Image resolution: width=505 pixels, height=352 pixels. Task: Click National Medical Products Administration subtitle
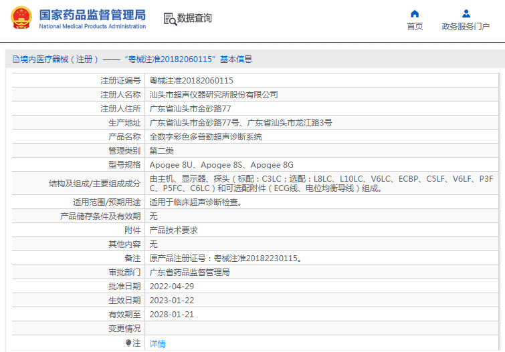[x=92, y=27]
